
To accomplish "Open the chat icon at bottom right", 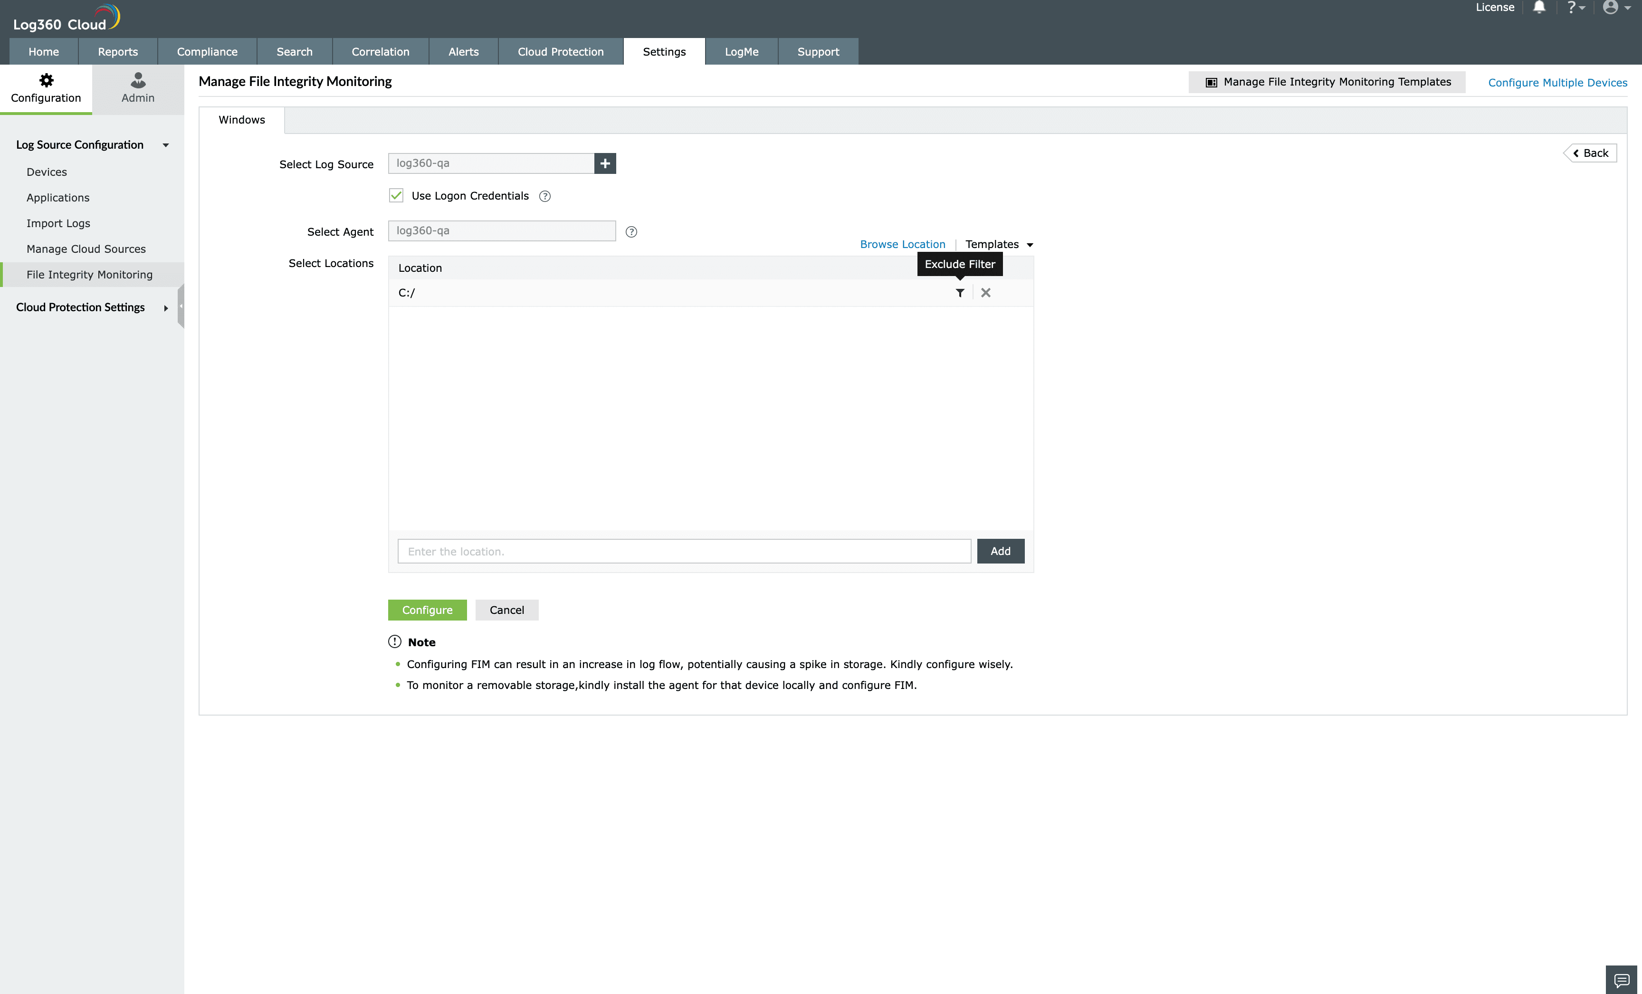I will [1622, 980].
